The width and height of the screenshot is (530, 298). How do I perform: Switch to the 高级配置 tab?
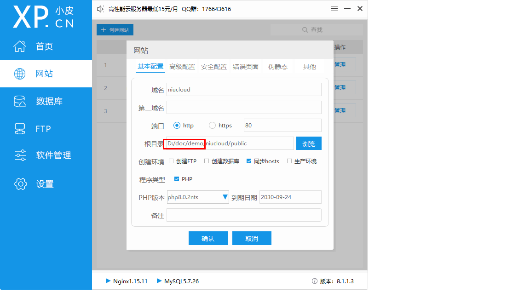click(182, 67)
